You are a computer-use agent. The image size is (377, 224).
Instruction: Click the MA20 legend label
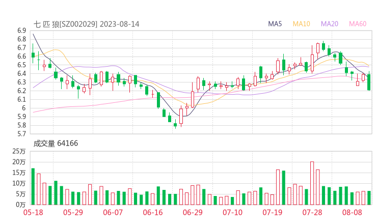tap(330, 24)
